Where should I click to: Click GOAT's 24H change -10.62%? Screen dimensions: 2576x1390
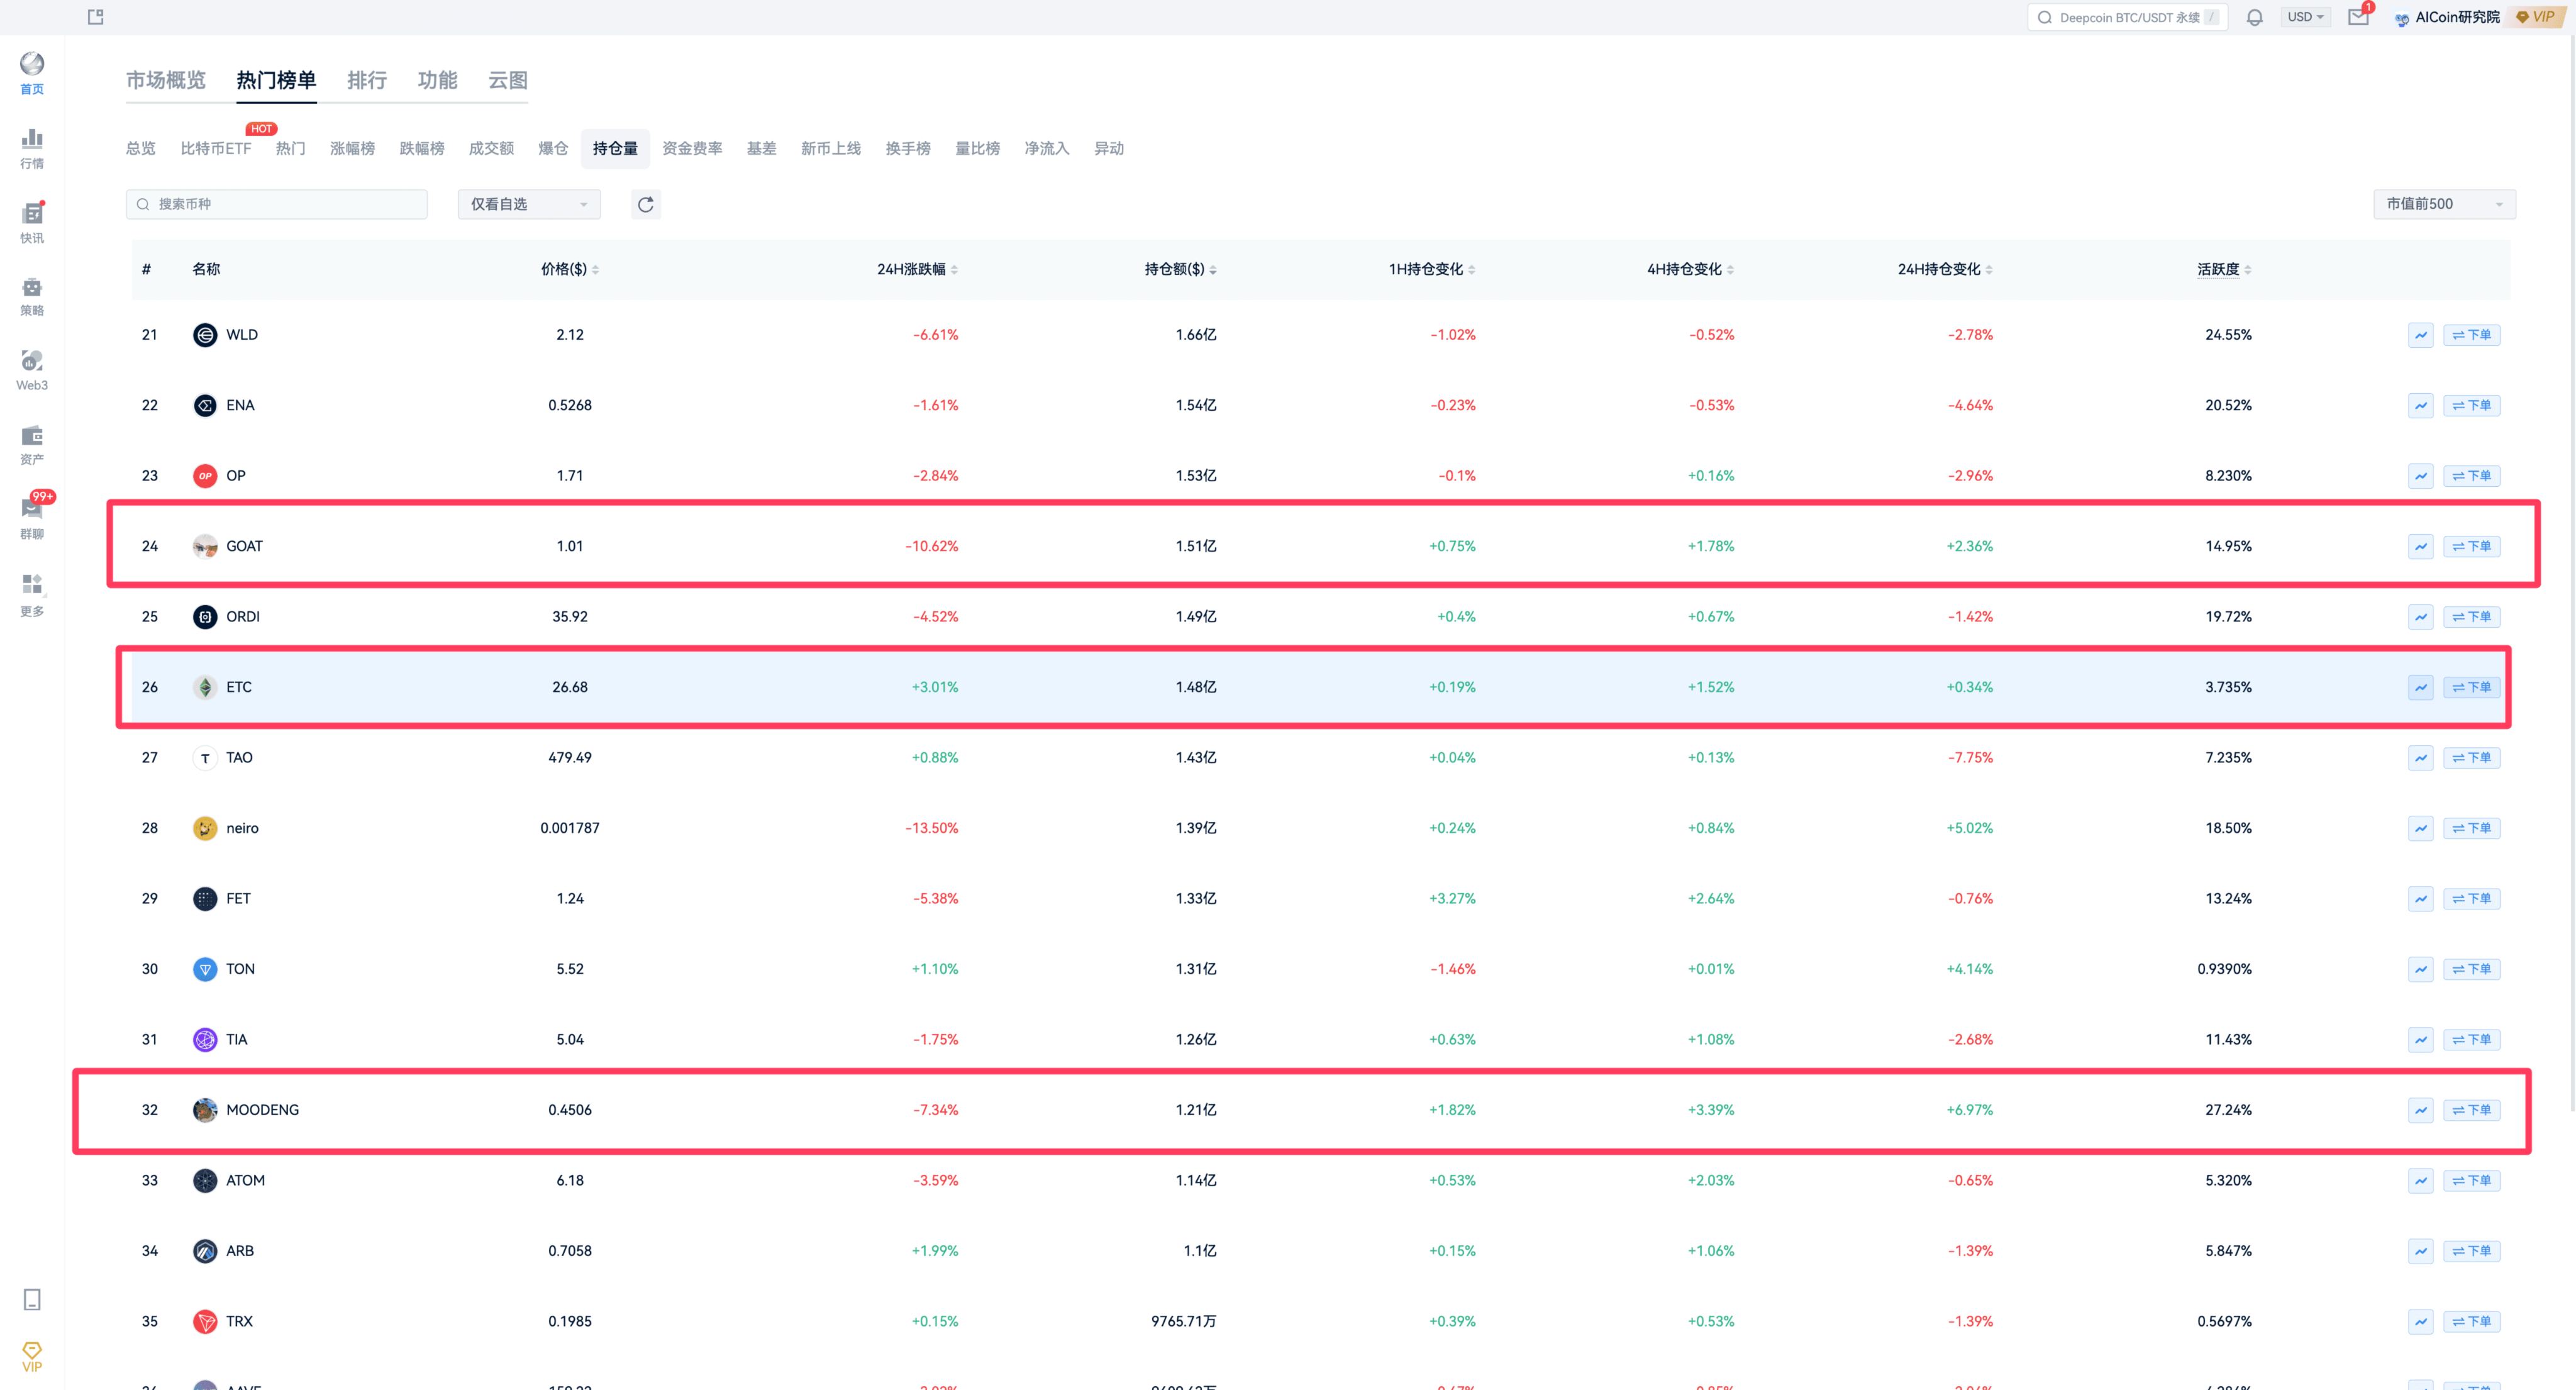click(x=931, y=546)
